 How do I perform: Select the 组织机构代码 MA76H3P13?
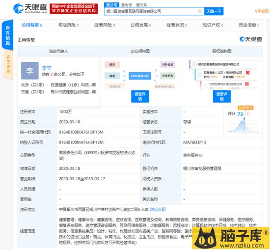click(194, 142)
